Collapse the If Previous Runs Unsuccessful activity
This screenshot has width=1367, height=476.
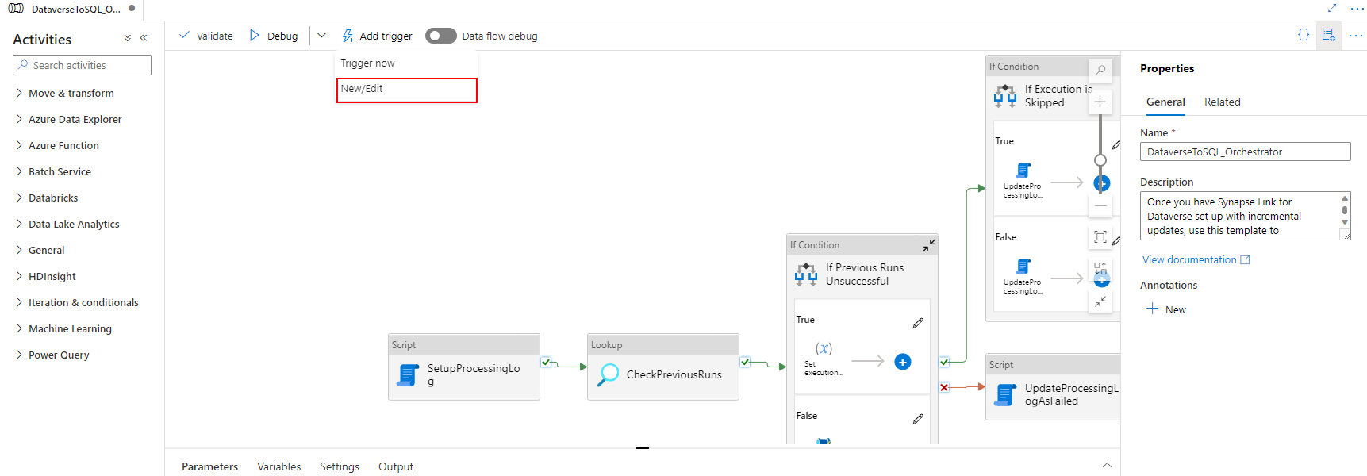(928, 246)
